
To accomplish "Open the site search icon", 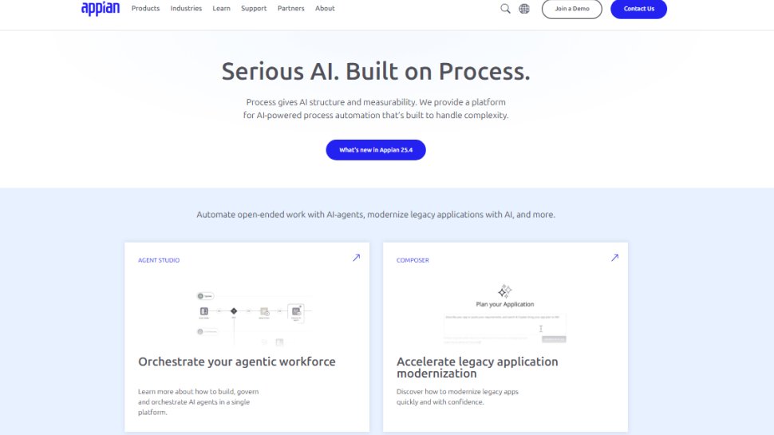I will click(505, 9).
